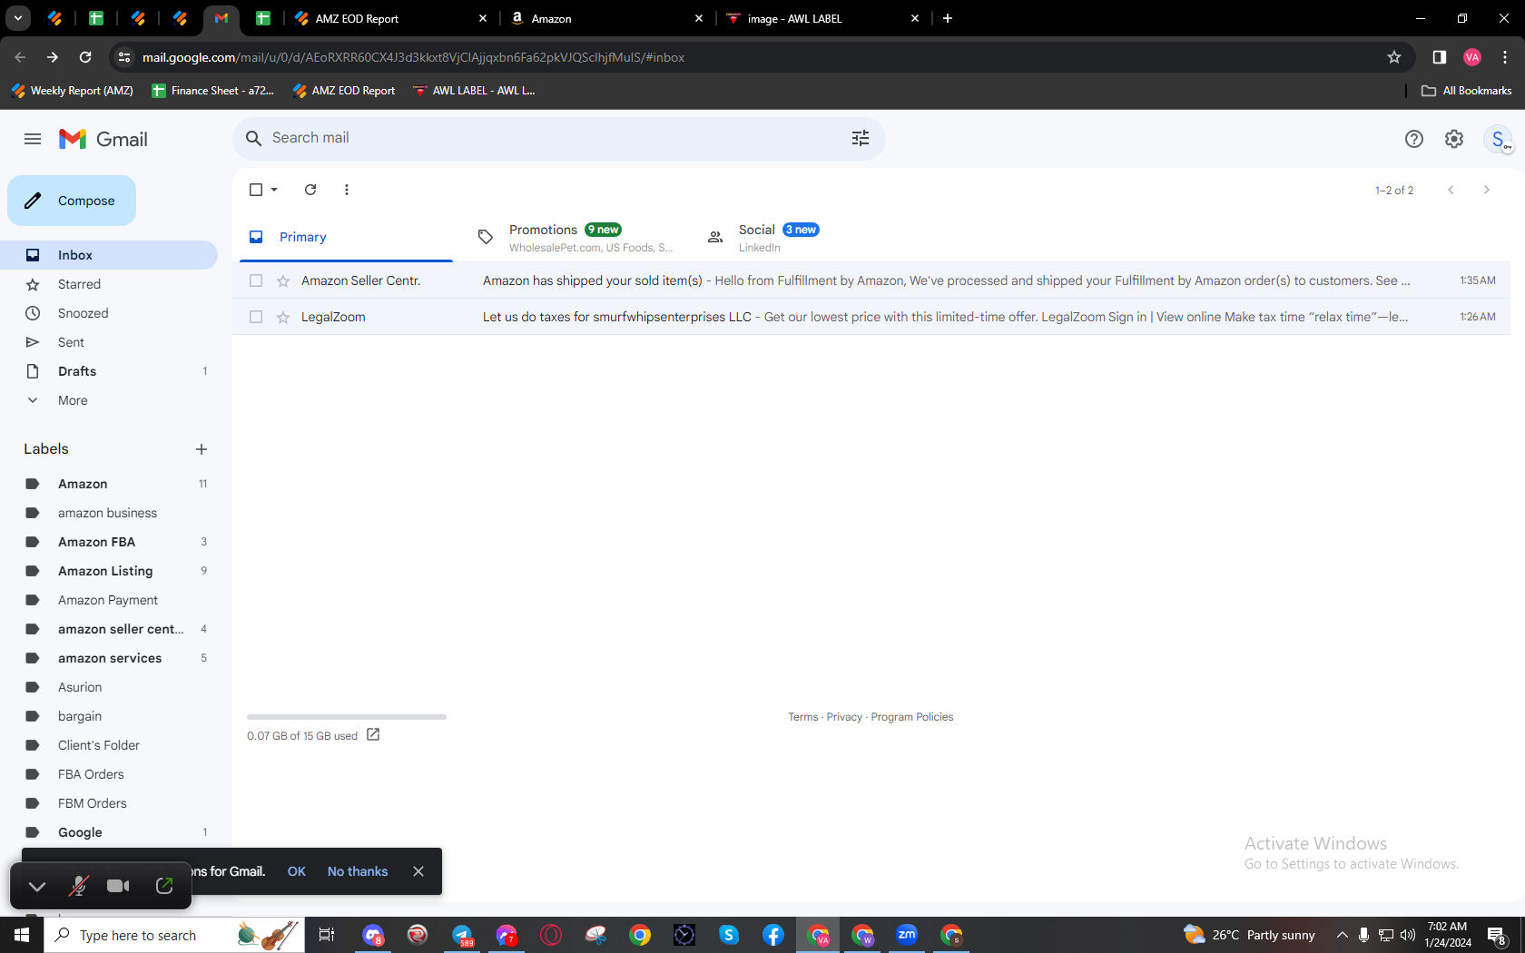Screen dimensions: 1525x953
Task: Open search options filter icon
Action: (861, 138)
